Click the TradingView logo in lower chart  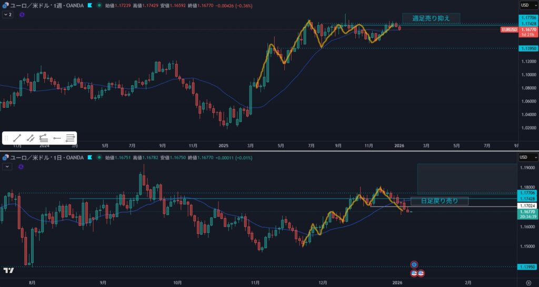[x=8, y=270]
